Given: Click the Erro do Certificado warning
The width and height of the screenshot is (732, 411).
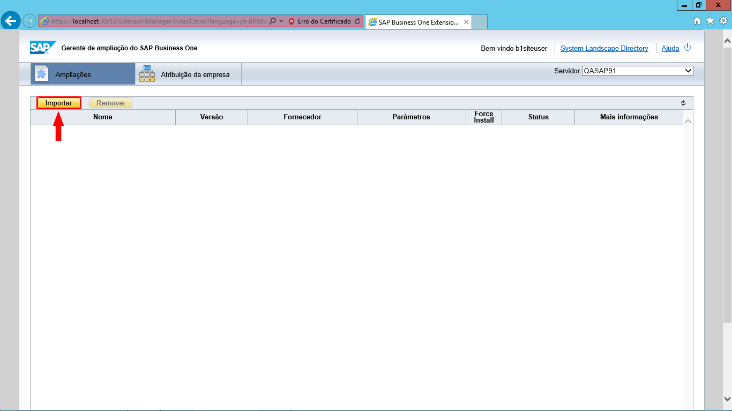Looking at the screenshot, I should [320, 21].
